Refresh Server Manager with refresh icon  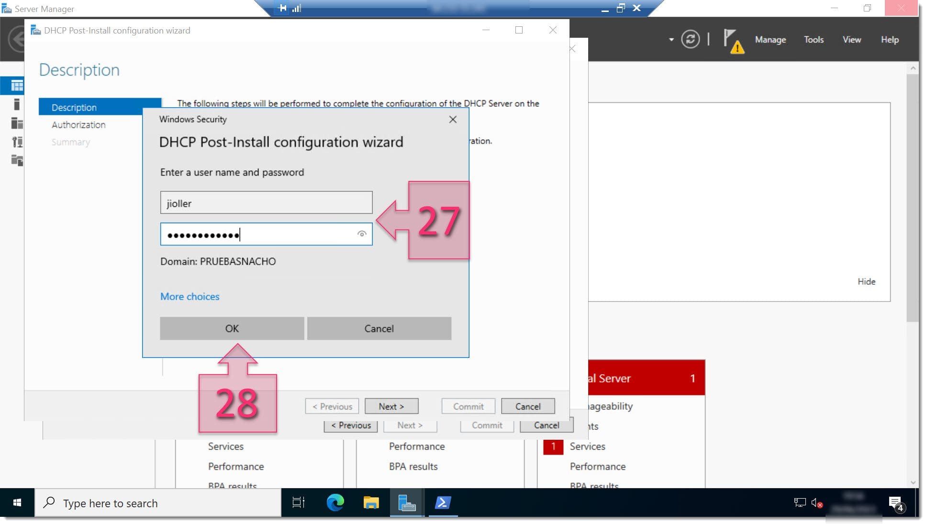click(x=690, y=39)
